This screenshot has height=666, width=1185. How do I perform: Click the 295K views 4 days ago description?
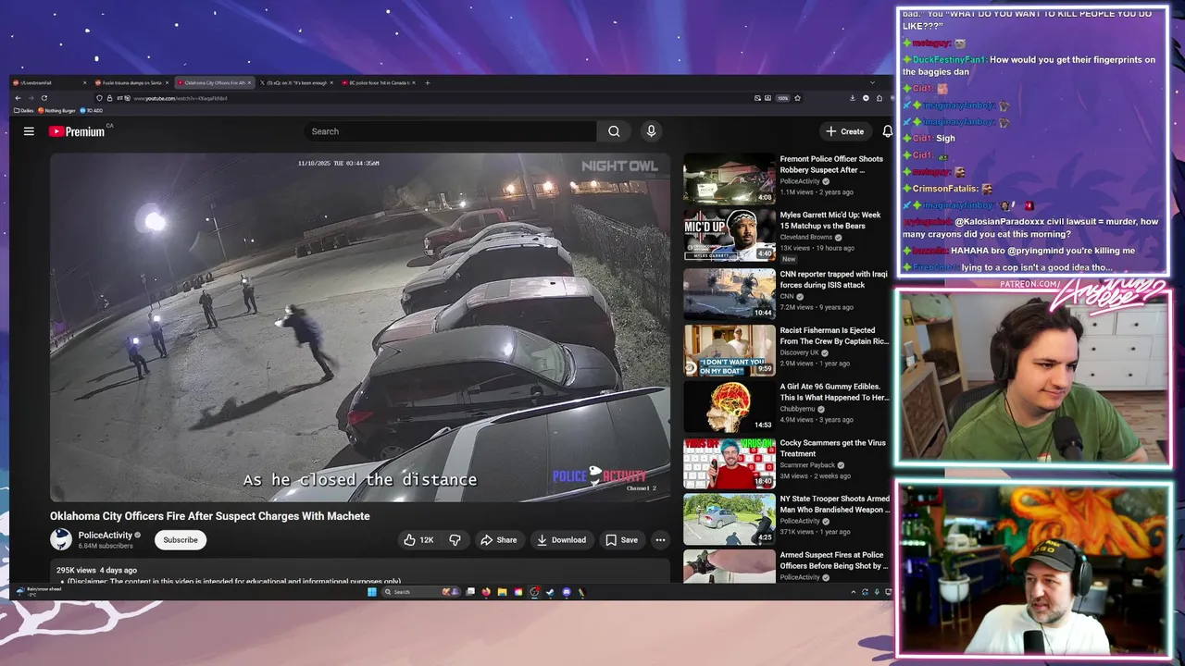click(x=96, y=571)
